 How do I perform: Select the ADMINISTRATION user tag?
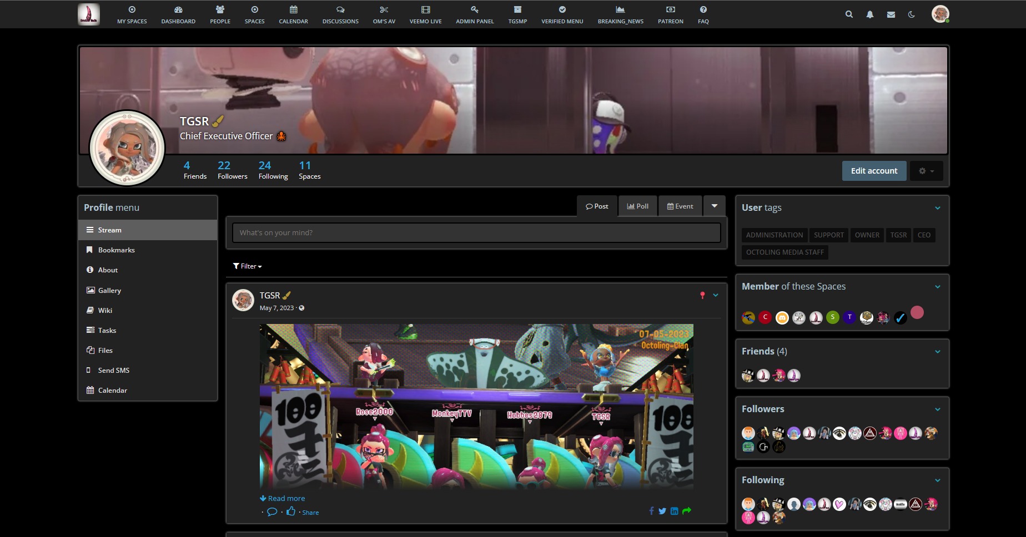pos(774,235)
